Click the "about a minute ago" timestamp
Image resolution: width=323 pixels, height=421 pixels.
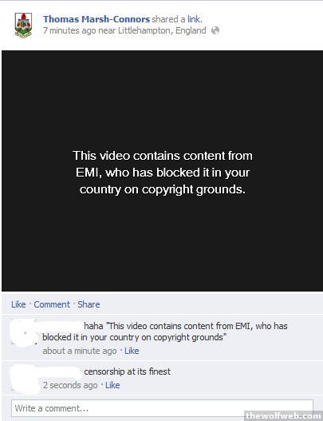(80, 351)
